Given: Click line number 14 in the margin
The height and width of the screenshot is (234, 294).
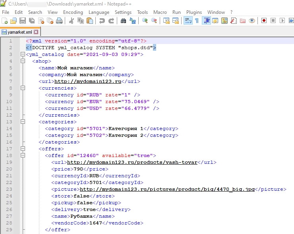Looking at the screenshot, I should 9,129.
